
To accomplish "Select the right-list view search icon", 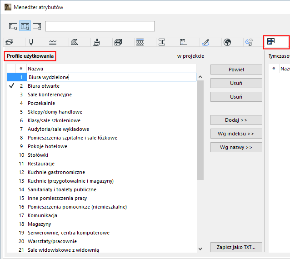I will coord(37,26).
